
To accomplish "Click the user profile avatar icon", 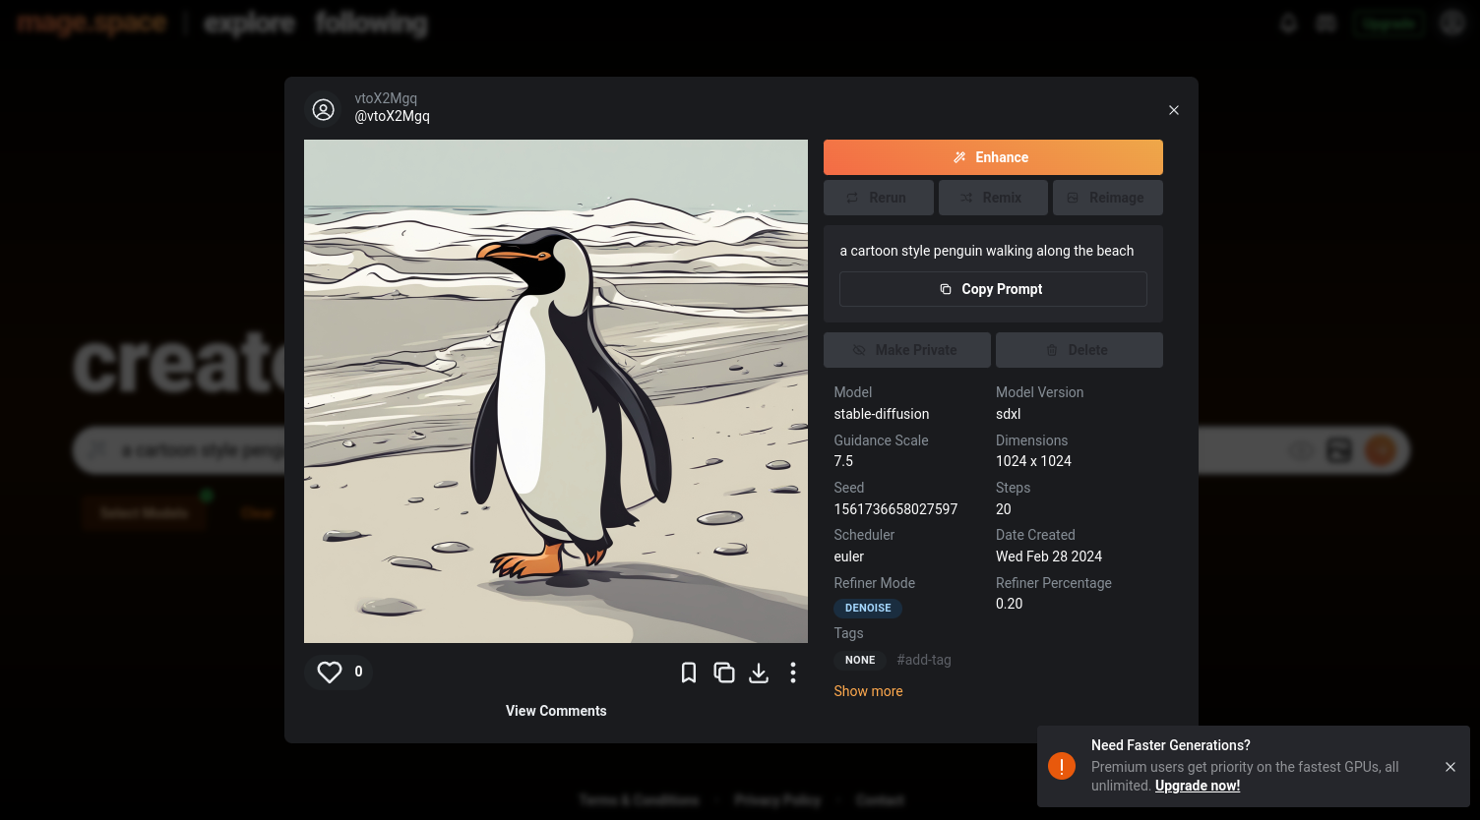I will coord(324,109).
